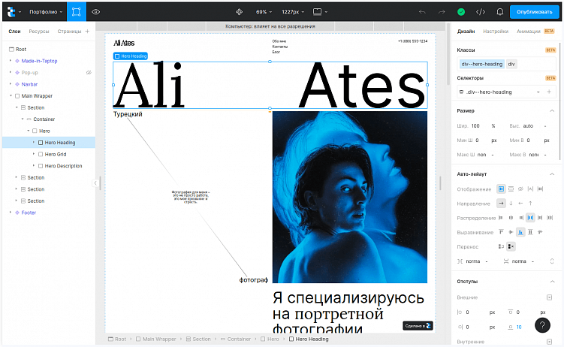Open the Портфолио project dropdown
The height and width of the screenshot is (347, 564).
click(46, 12)
